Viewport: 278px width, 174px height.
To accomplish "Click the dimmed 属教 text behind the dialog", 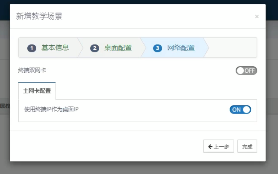I will [4, 106].
